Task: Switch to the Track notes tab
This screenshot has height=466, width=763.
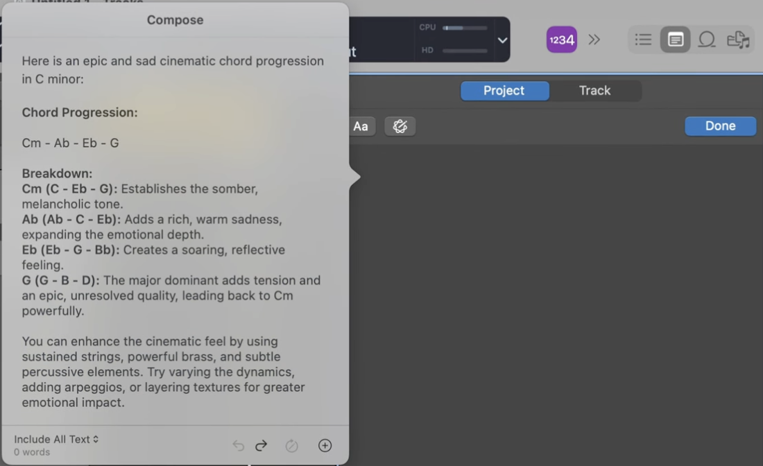Action: click(x=594, y=91)
